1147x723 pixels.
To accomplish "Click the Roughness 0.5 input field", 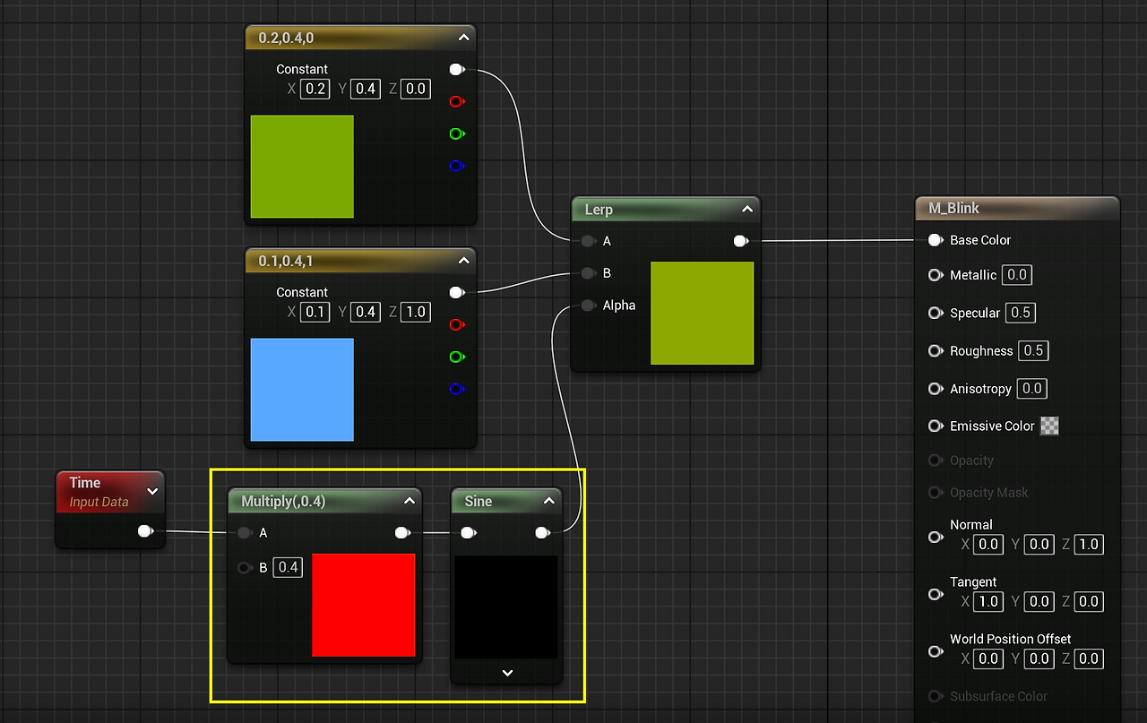I will 1033,350.
